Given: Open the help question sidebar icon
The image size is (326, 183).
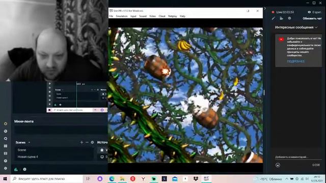Looking at the screenshot, I should tap(6, 161).
